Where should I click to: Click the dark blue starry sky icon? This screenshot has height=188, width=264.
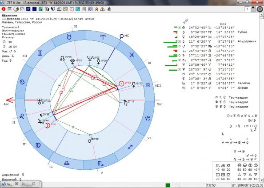click(34, 9)
